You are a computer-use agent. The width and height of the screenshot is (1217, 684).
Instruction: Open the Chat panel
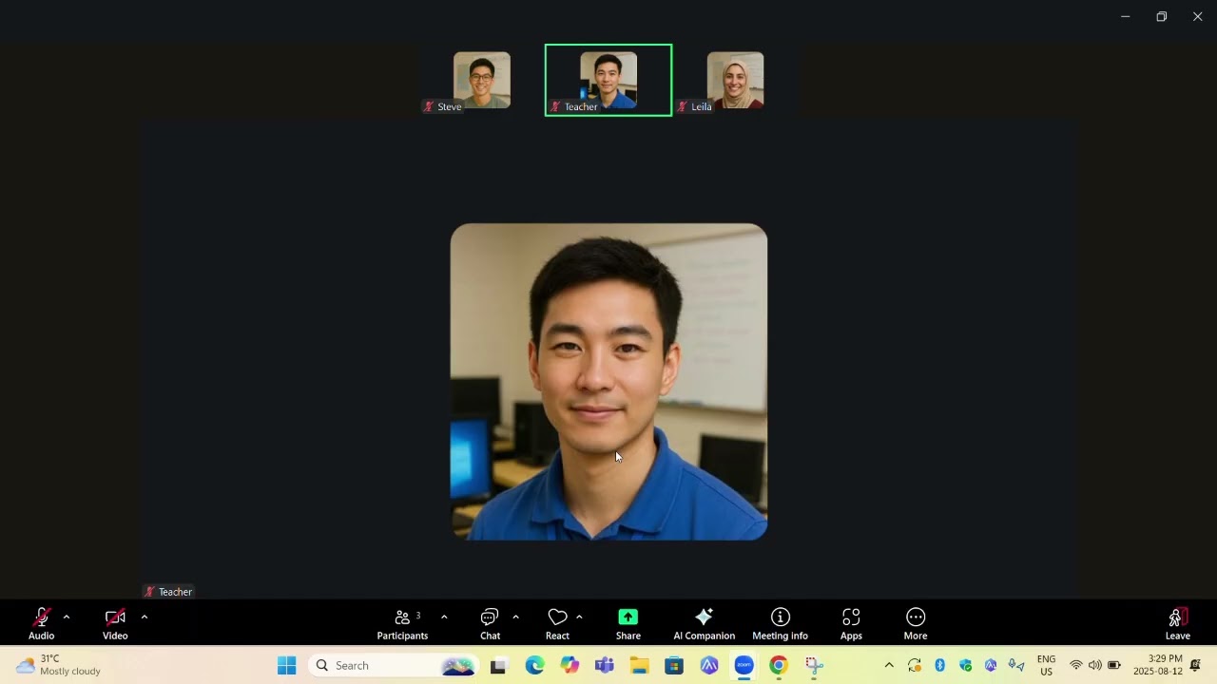[490, 623]
